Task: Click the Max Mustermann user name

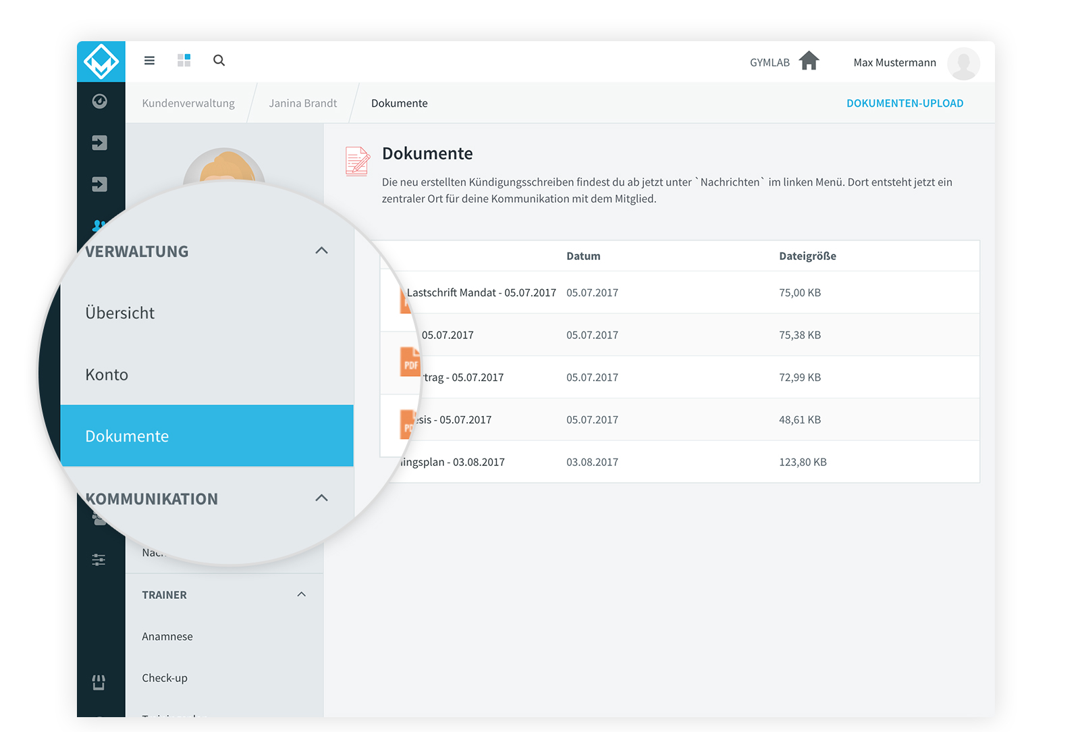Action: point(894,63)
